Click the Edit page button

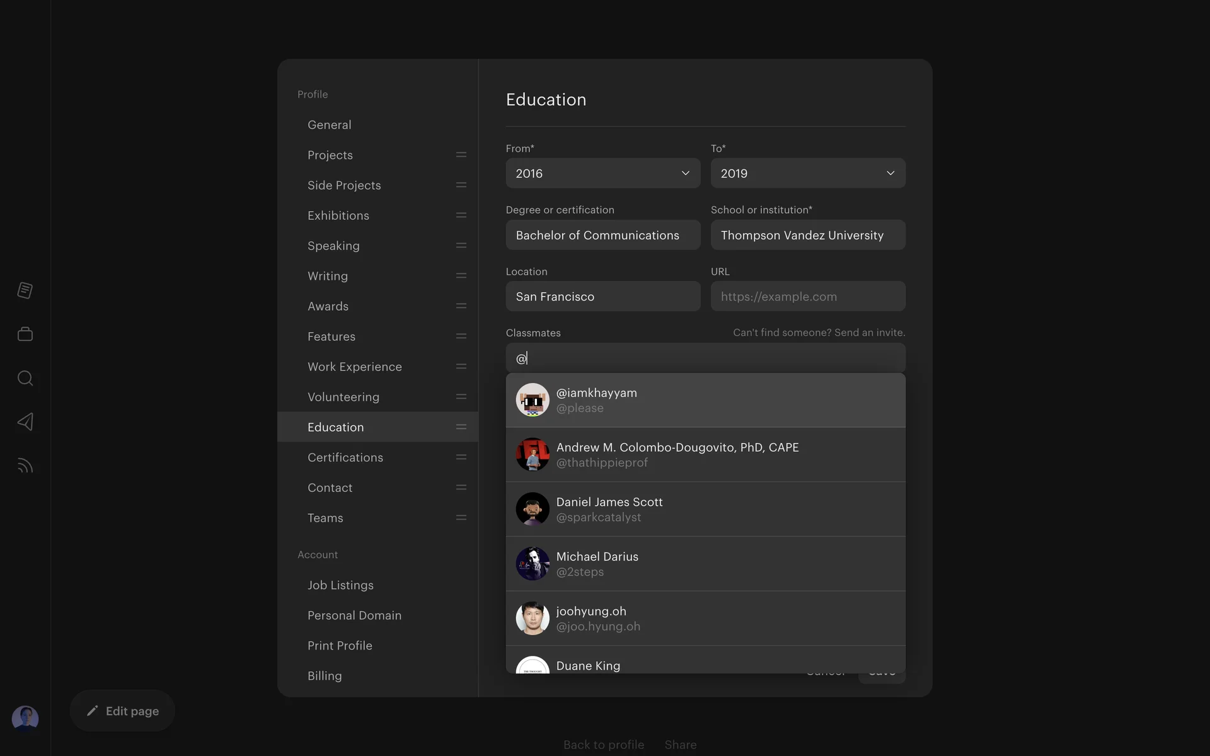pos(122,711)
